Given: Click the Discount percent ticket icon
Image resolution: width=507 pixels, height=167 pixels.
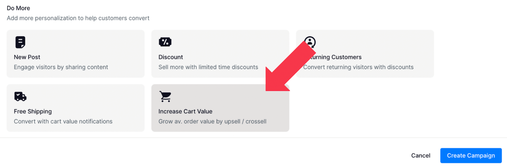Looking at the screenshot, I should 165,42.
